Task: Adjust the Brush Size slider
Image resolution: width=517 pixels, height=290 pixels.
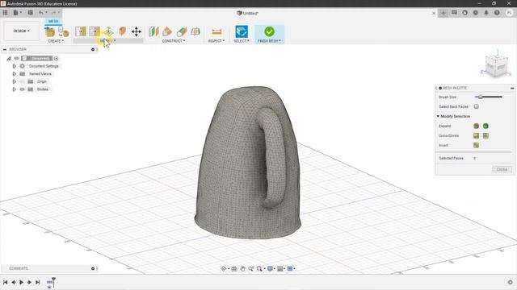Action: pyautogui.click(x=488, y=97)
